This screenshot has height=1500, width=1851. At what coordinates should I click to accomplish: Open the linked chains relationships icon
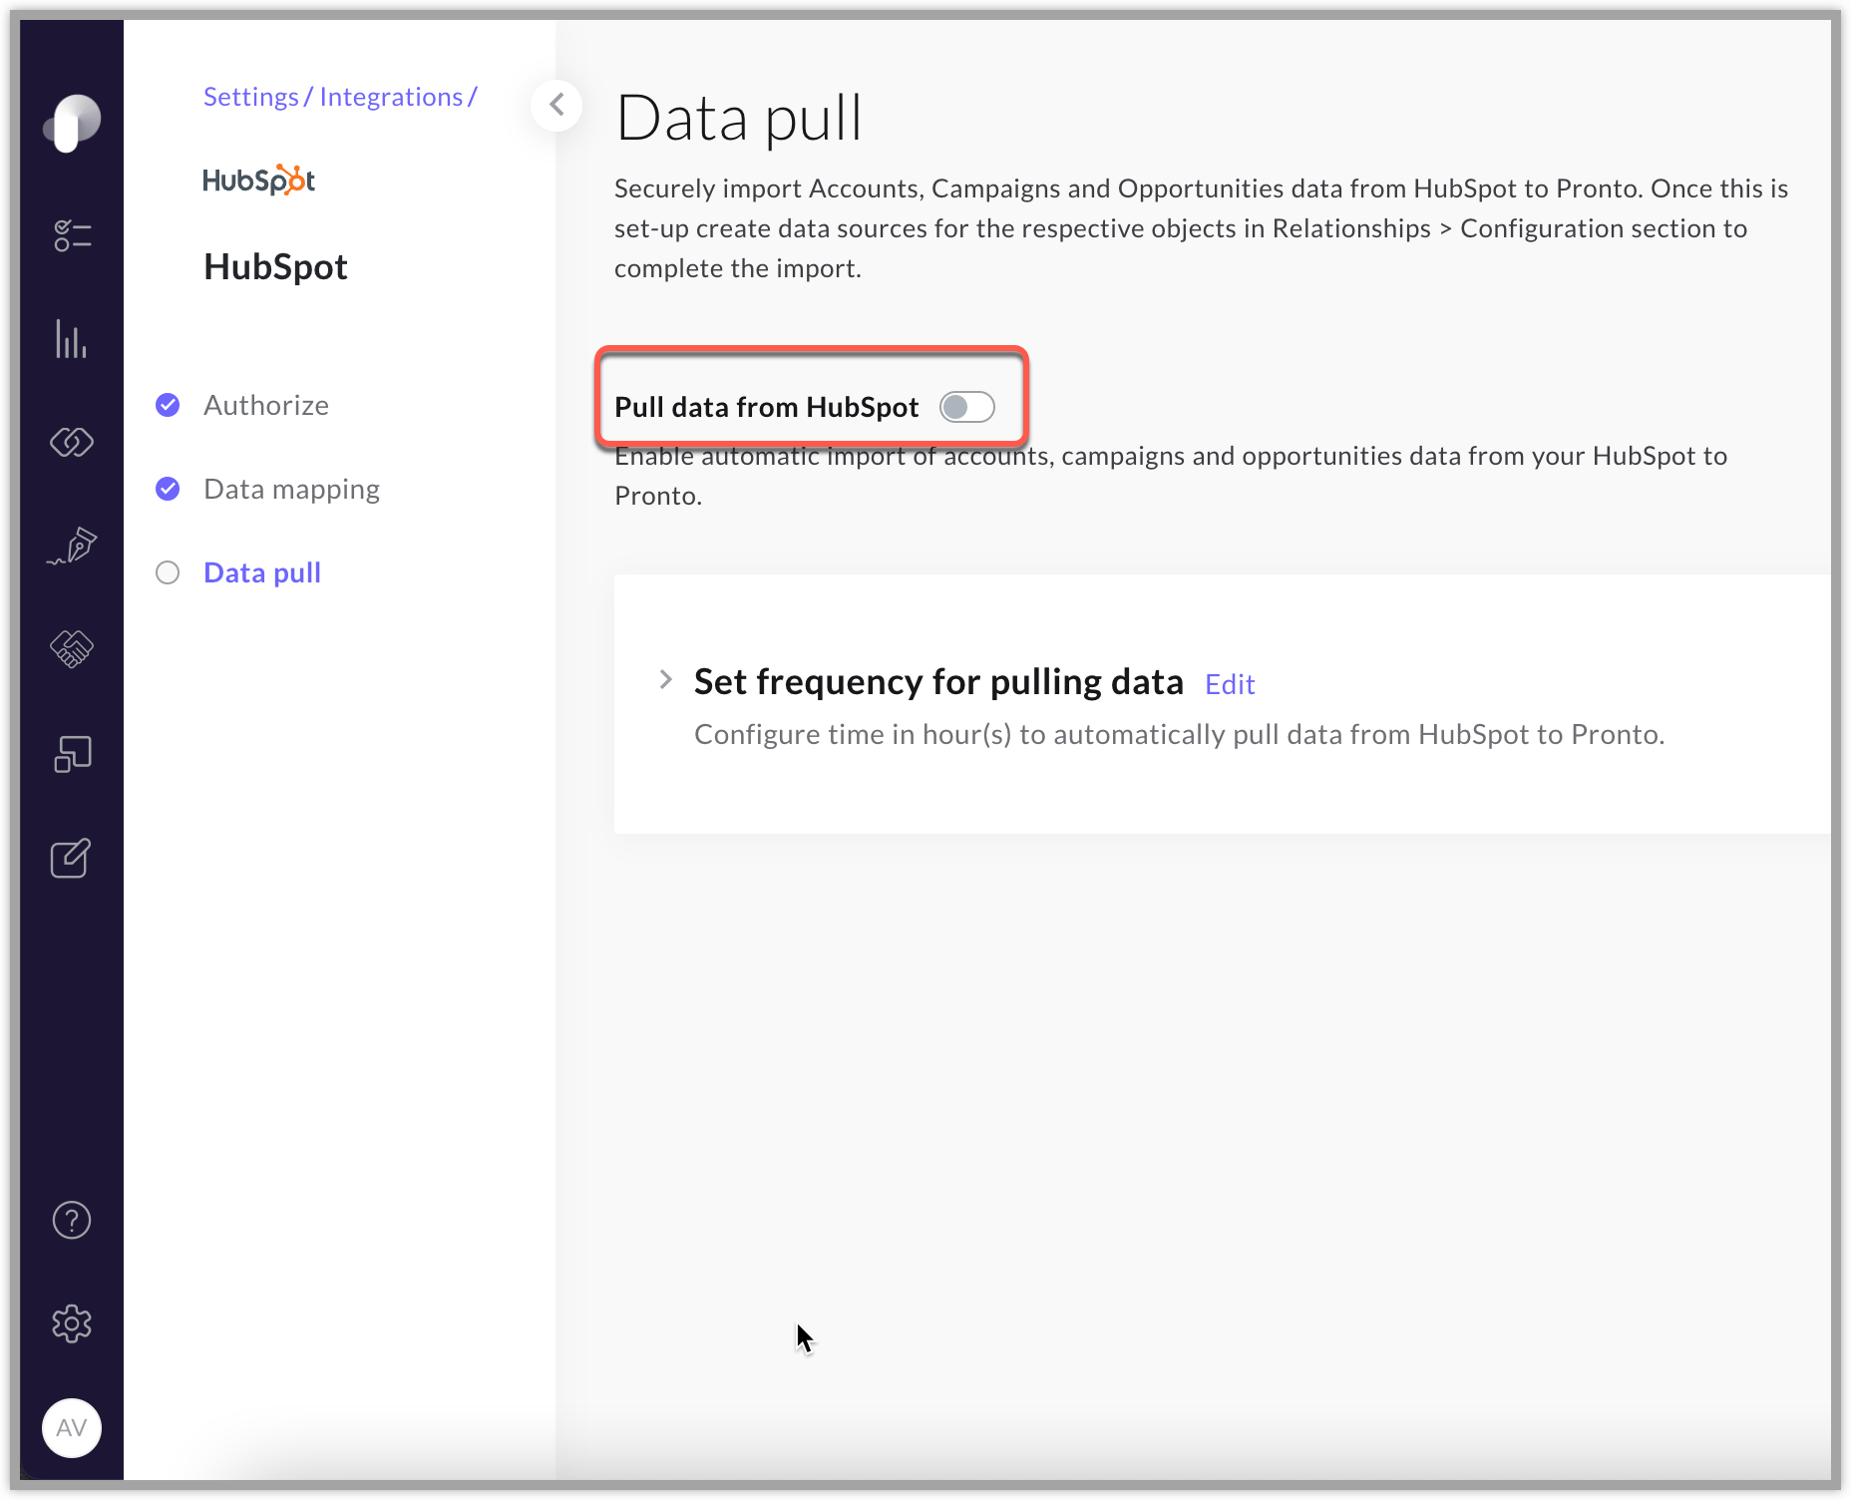72,442
